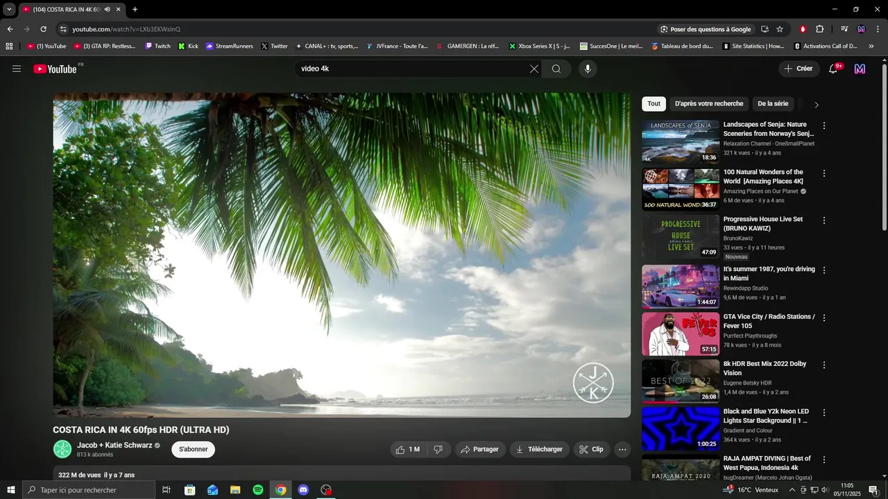Viewport: 888px width, 499px height.
Task: Click the Télécharger button
Action: coord(540,449)
